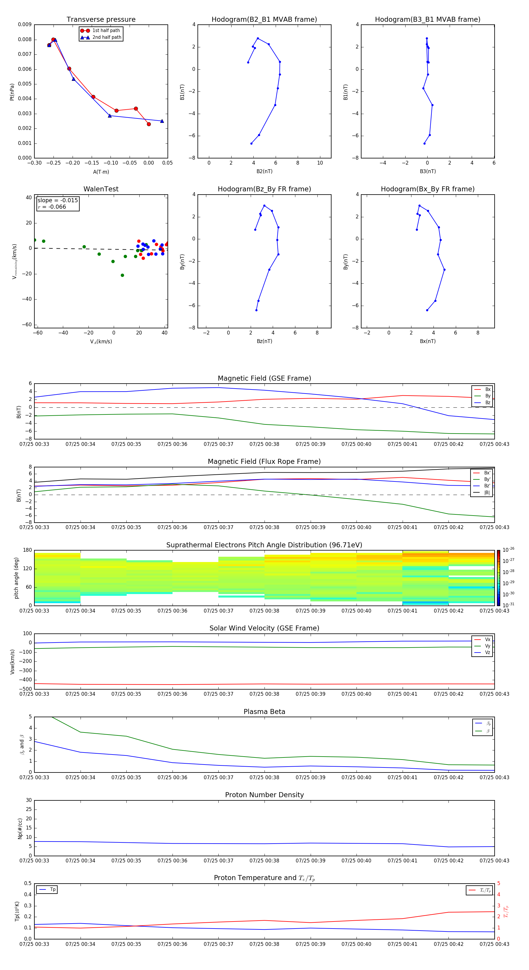Click the 'Proton Number Density' title
This screenshot has width=529, height=970.
[x=264, y=795]
